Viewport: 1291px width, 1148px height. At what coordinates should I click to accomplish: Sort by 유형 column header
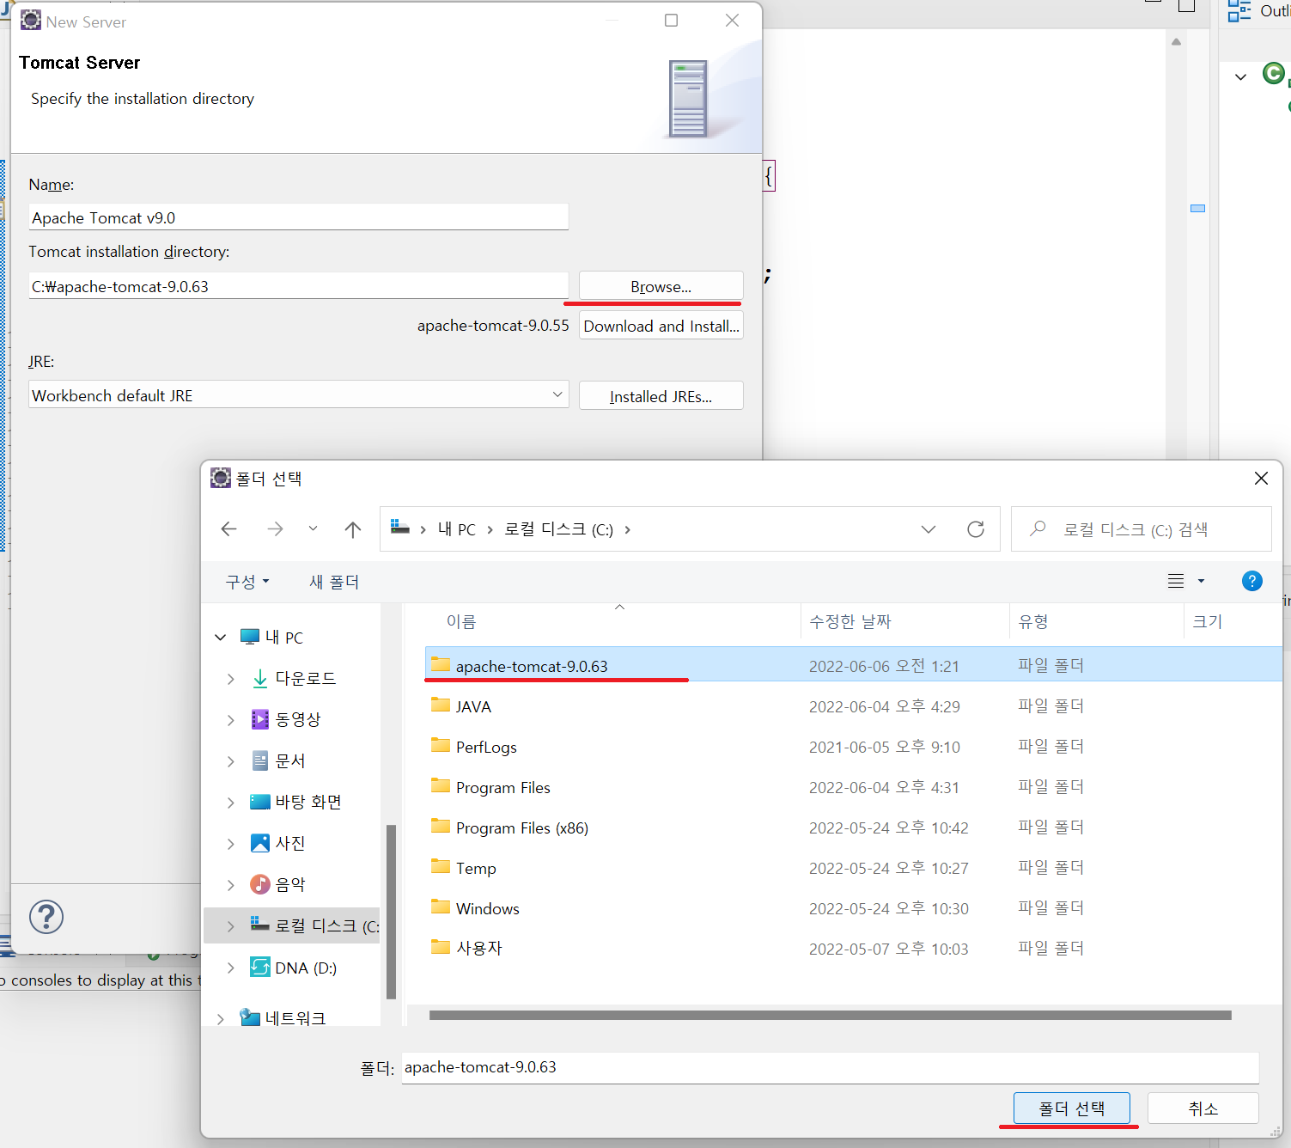[x=1033, y=621]
